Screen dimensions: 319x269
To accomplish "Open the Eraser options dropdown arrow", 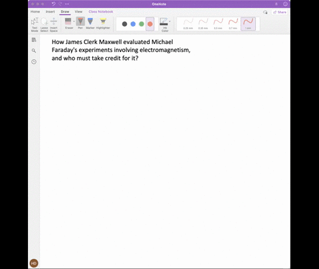I will coord(74,21).
